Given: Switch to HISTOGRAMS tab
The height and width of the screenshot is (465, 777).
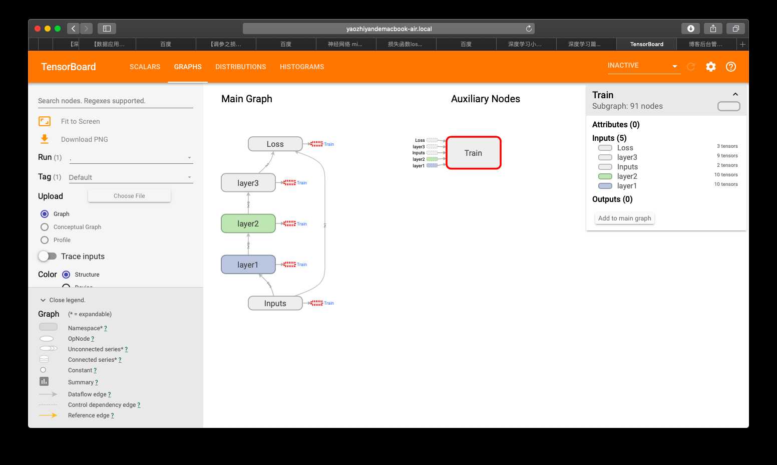Looking at the screenshot, I should [x=302, y=67].
